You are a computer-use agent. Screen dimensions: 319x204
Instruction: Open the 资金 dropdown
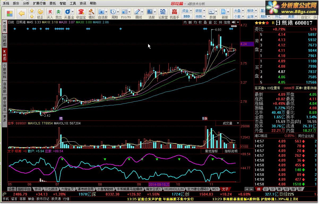[187, 11]
